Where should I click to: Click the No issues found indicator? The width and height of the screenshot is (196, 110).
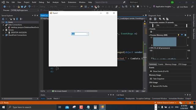[x=59, y=91]
